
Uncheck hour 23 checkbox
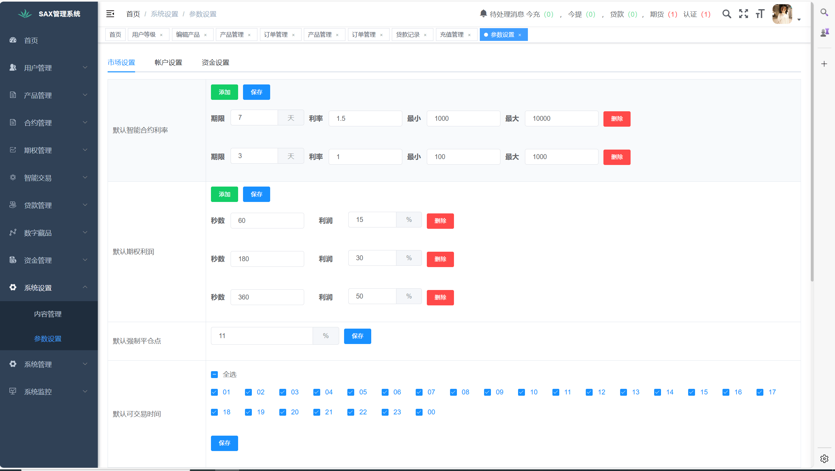coord(385,412)
